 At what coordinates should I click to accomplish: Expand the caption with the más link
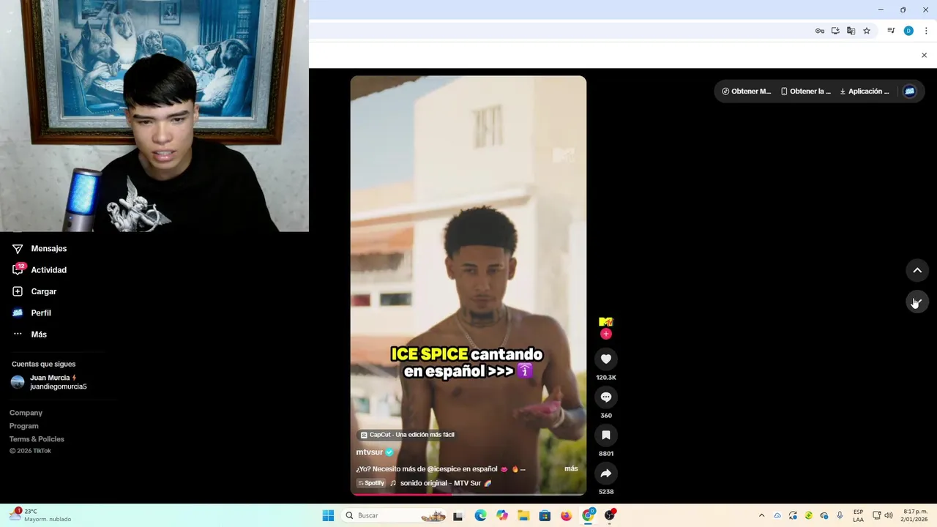click(x=571, y=468)
